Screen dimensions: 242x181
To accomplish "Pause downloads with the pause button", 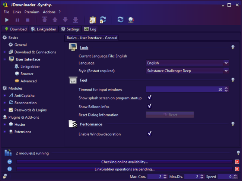I will click(x=17, y=20).
